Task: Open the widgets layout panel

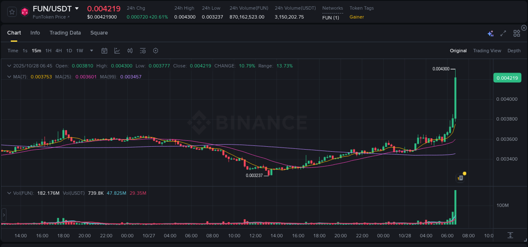Action: pyautogui.click(x=516, y=33)
